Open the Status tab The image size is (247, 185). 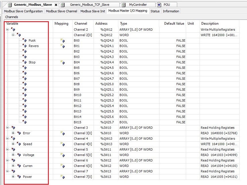(x=155, y=11)
